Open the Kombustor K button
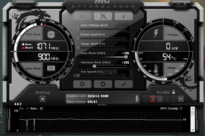205x136 pixels. pos(82,16)
